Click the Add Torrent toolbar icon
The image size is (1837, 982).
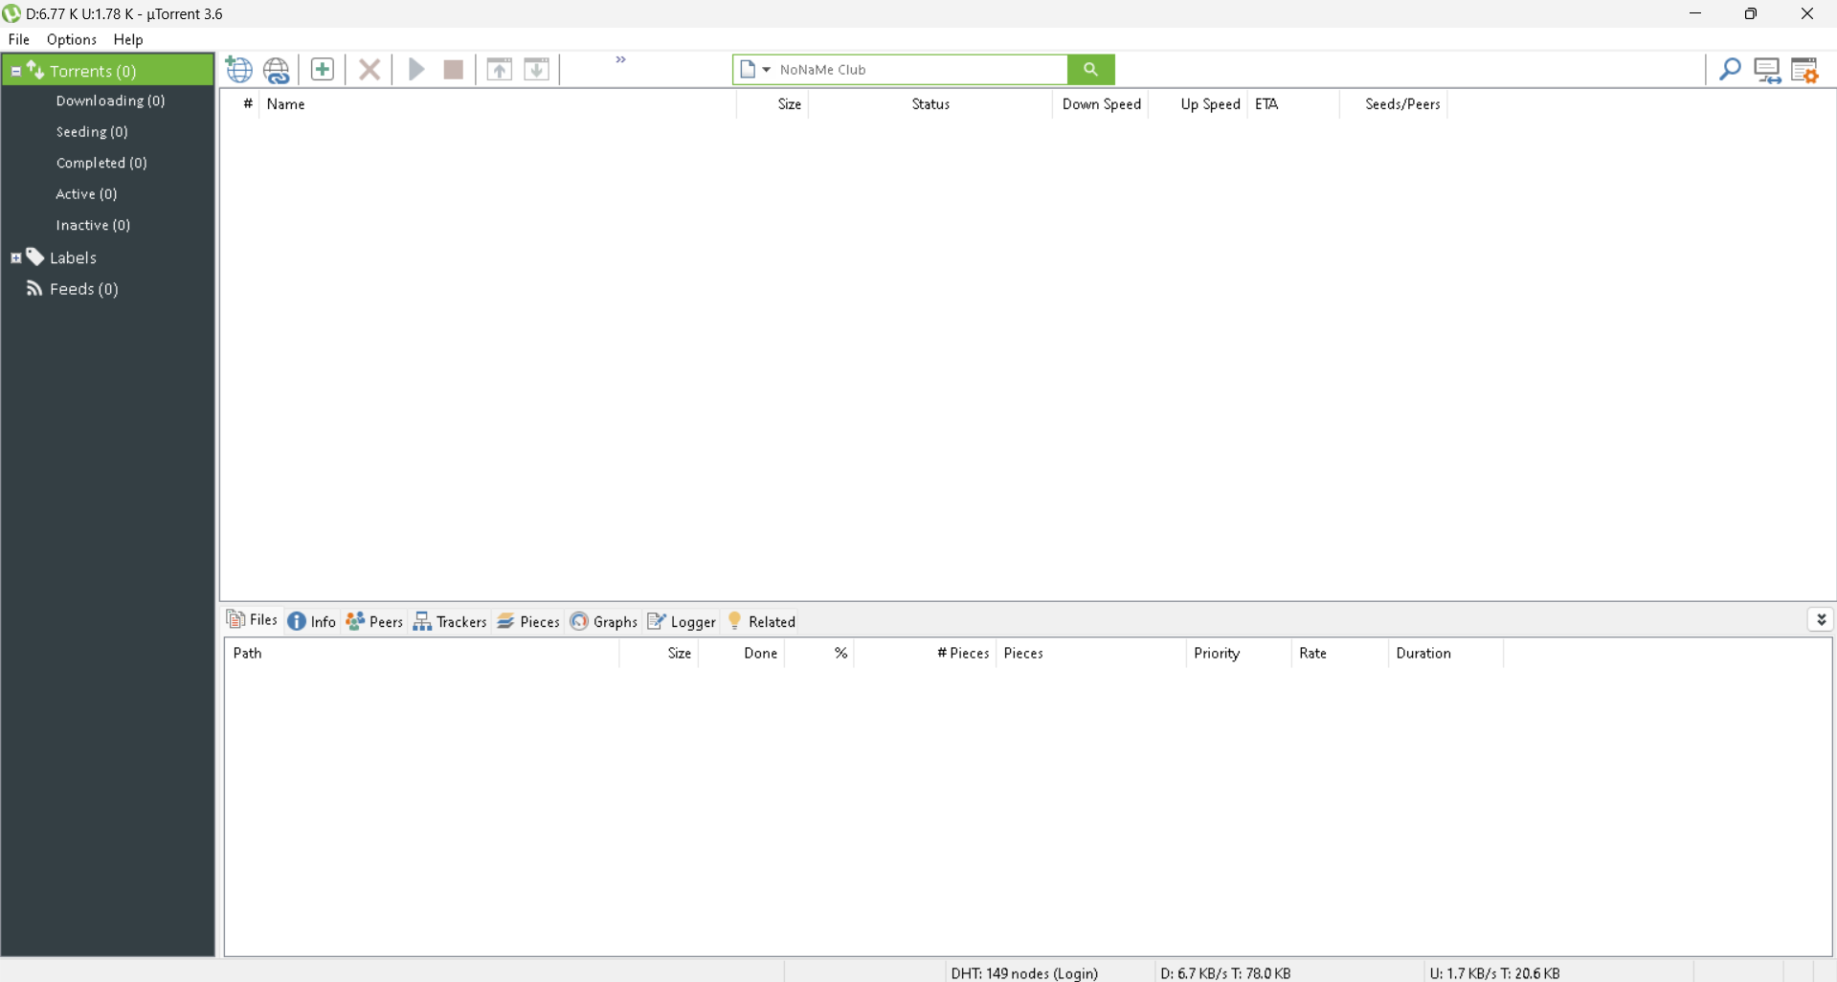click(x=239, y=69)
